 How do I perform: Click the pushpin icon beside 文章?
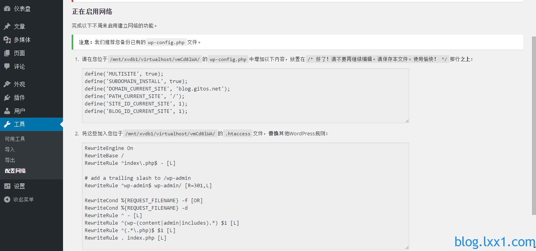pos(7,26)
